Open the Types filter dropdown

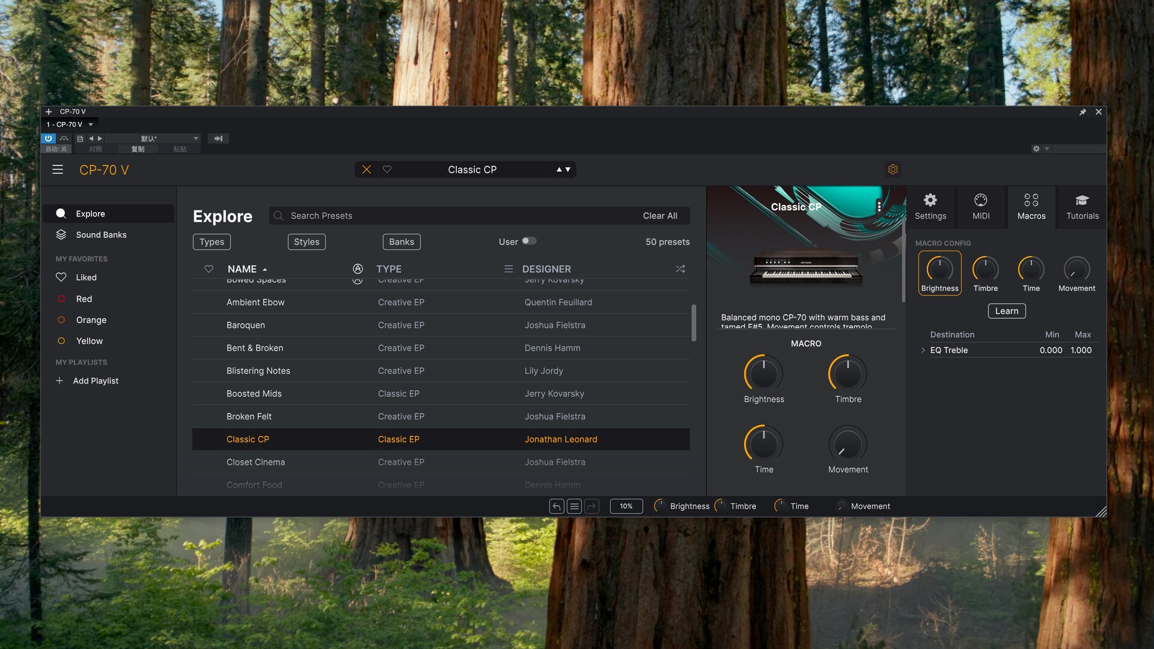coord(212,242)
